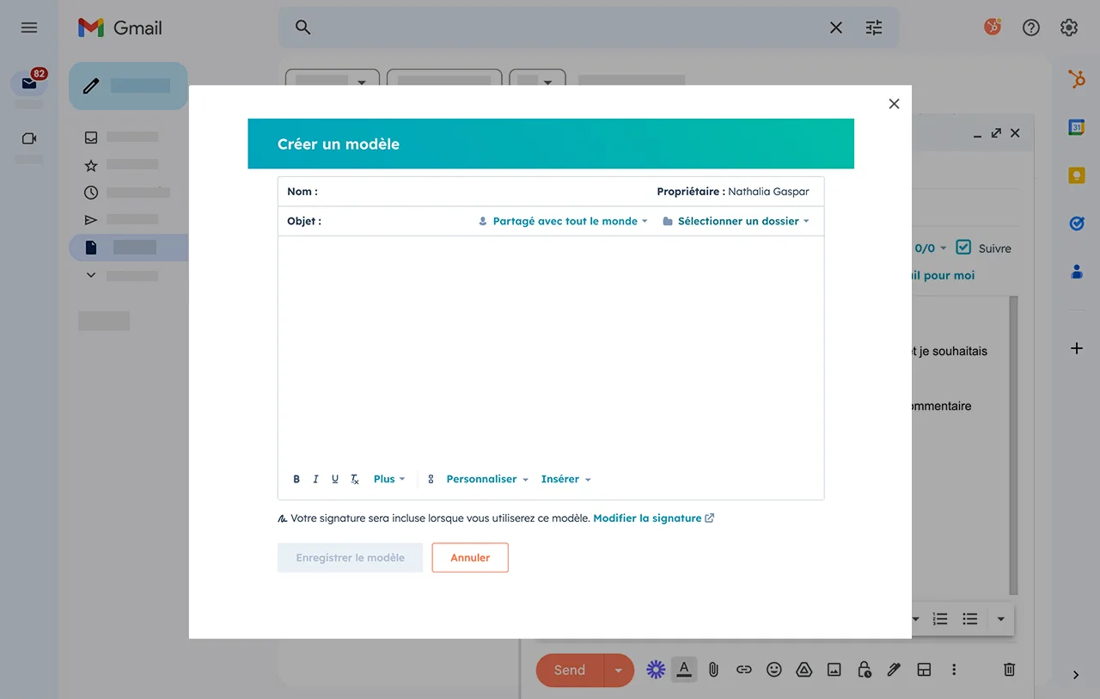
Task: Close the Créer un modèle dialog
Action: 894,104
